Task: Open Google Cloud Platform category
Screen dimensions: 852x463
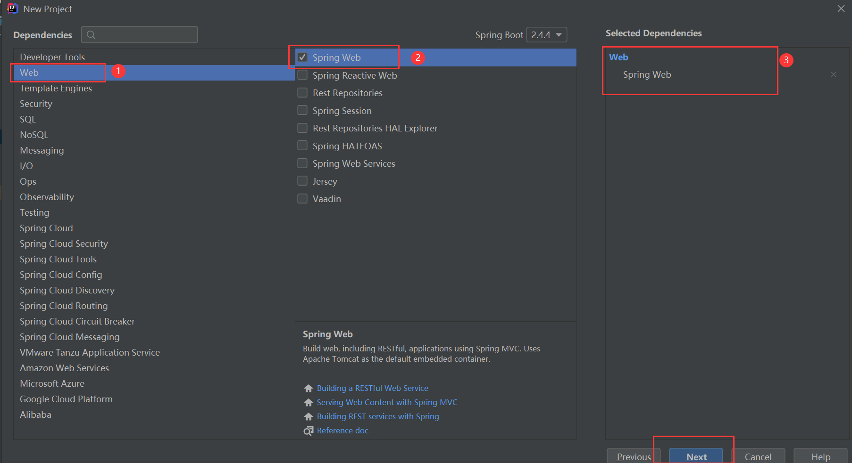Action: [154, 399]
